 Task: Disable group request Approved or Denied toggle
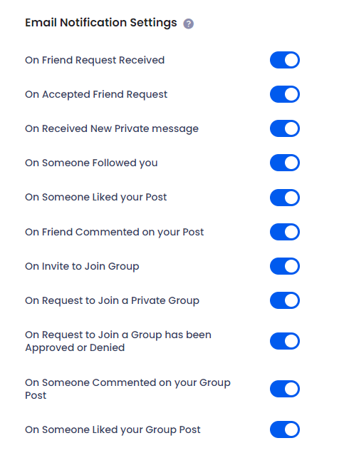(x=285, y=341)
